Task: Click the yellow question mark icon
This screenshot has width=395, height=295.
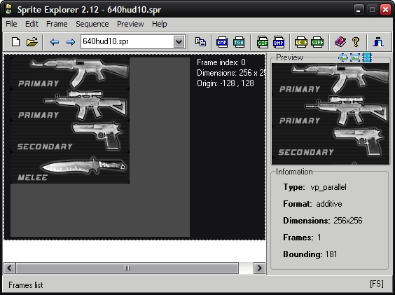Action: click(356, 42)
